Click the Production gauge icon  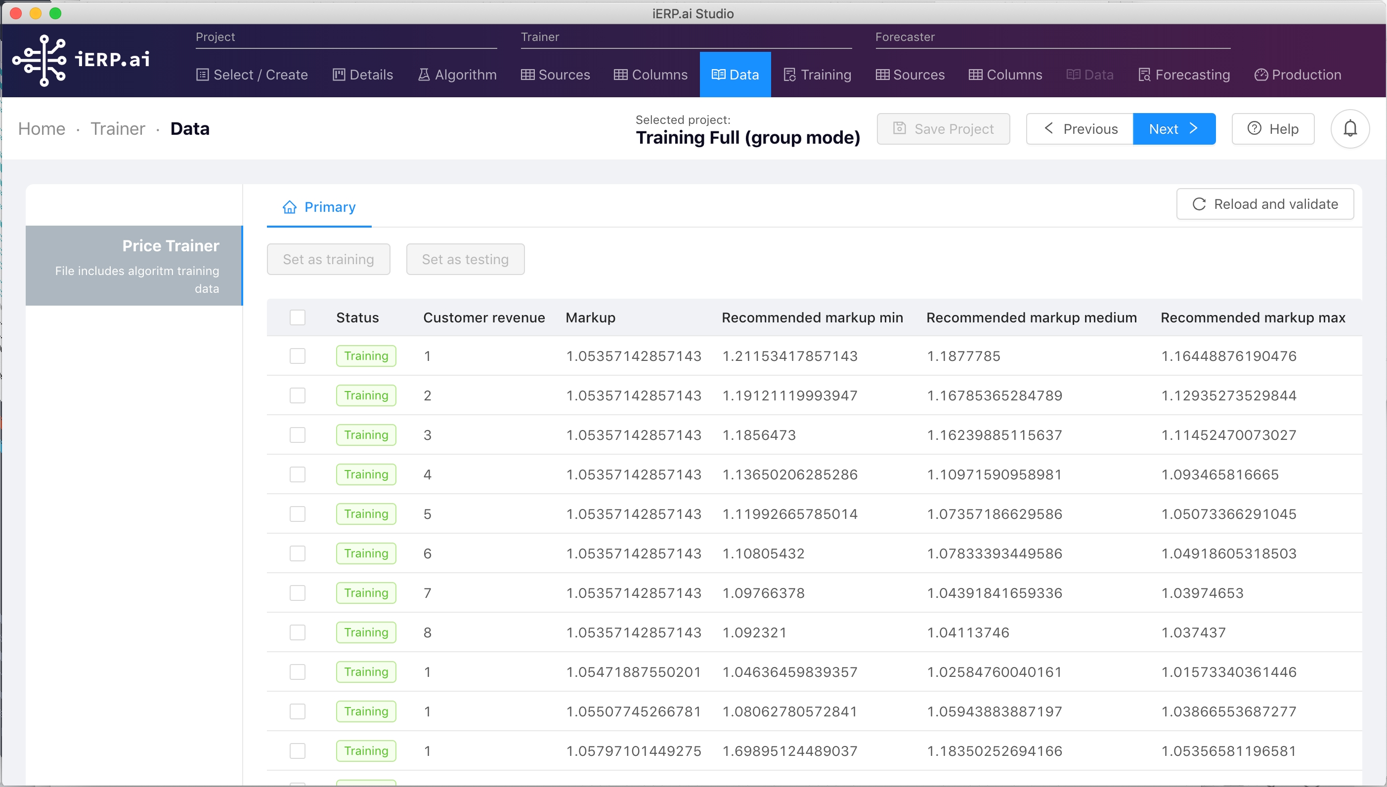pos(1260,75)
